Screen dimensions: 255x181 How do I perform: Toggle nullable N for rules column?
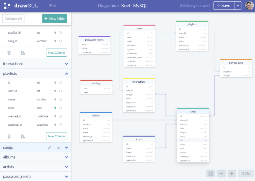55,108
